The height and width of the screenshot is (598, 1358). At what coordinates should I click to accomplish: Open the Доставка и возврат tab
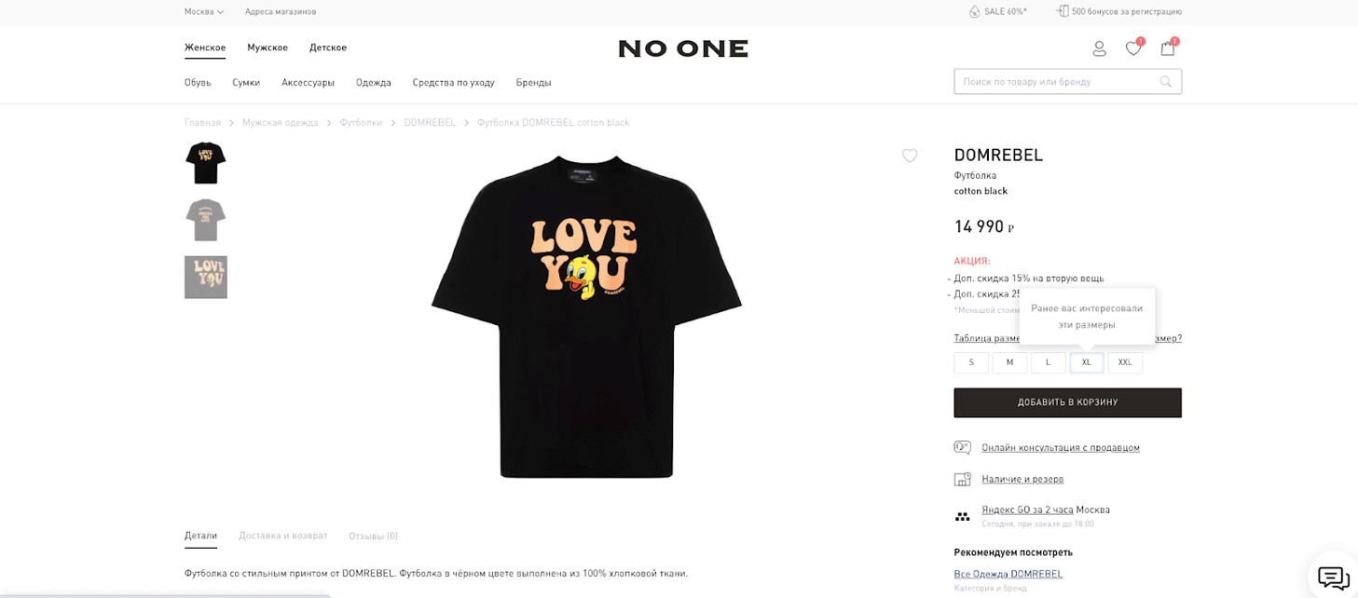[x=282, y=536]
